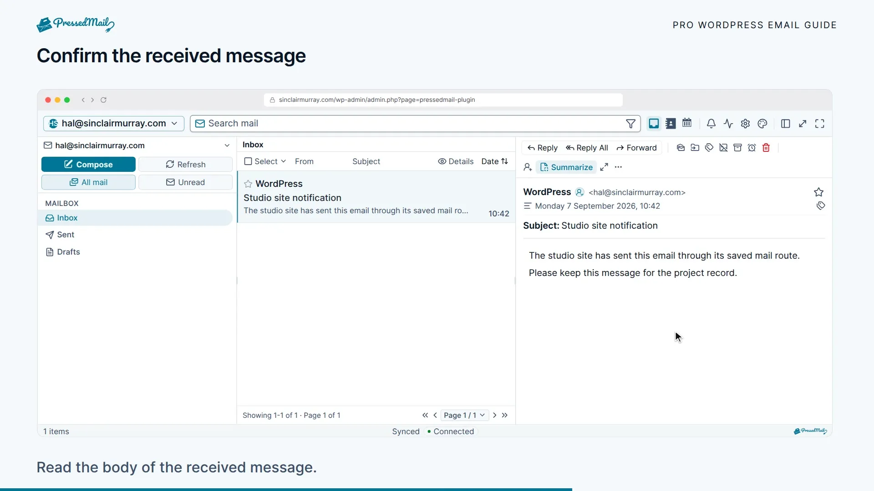Click tag icon in message action toolbar
The width and height of the screenshot is (874, 491).
click(x=709, y=148)
